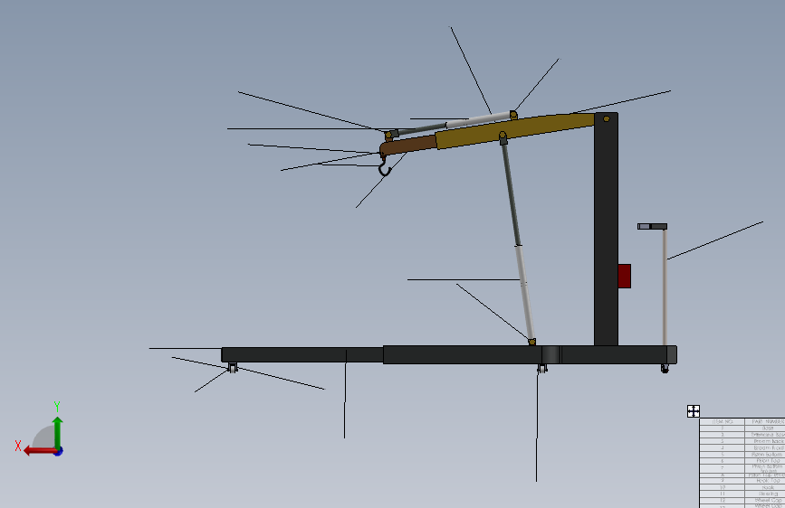The height and width of the screenshot is (508, 785).
Task: Select the "Hook Top" cell in the BOM table
Action: 765,481
